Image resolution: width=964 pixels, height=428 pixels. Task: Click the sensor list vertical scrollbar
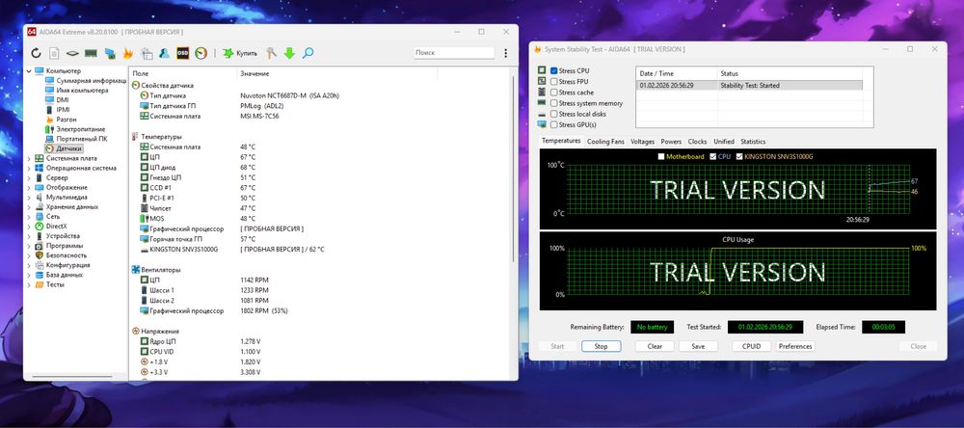point(514,169)
